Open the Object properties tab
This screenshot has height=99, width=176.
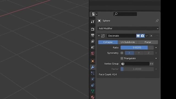pyautogui.click(x=93, y=61)
